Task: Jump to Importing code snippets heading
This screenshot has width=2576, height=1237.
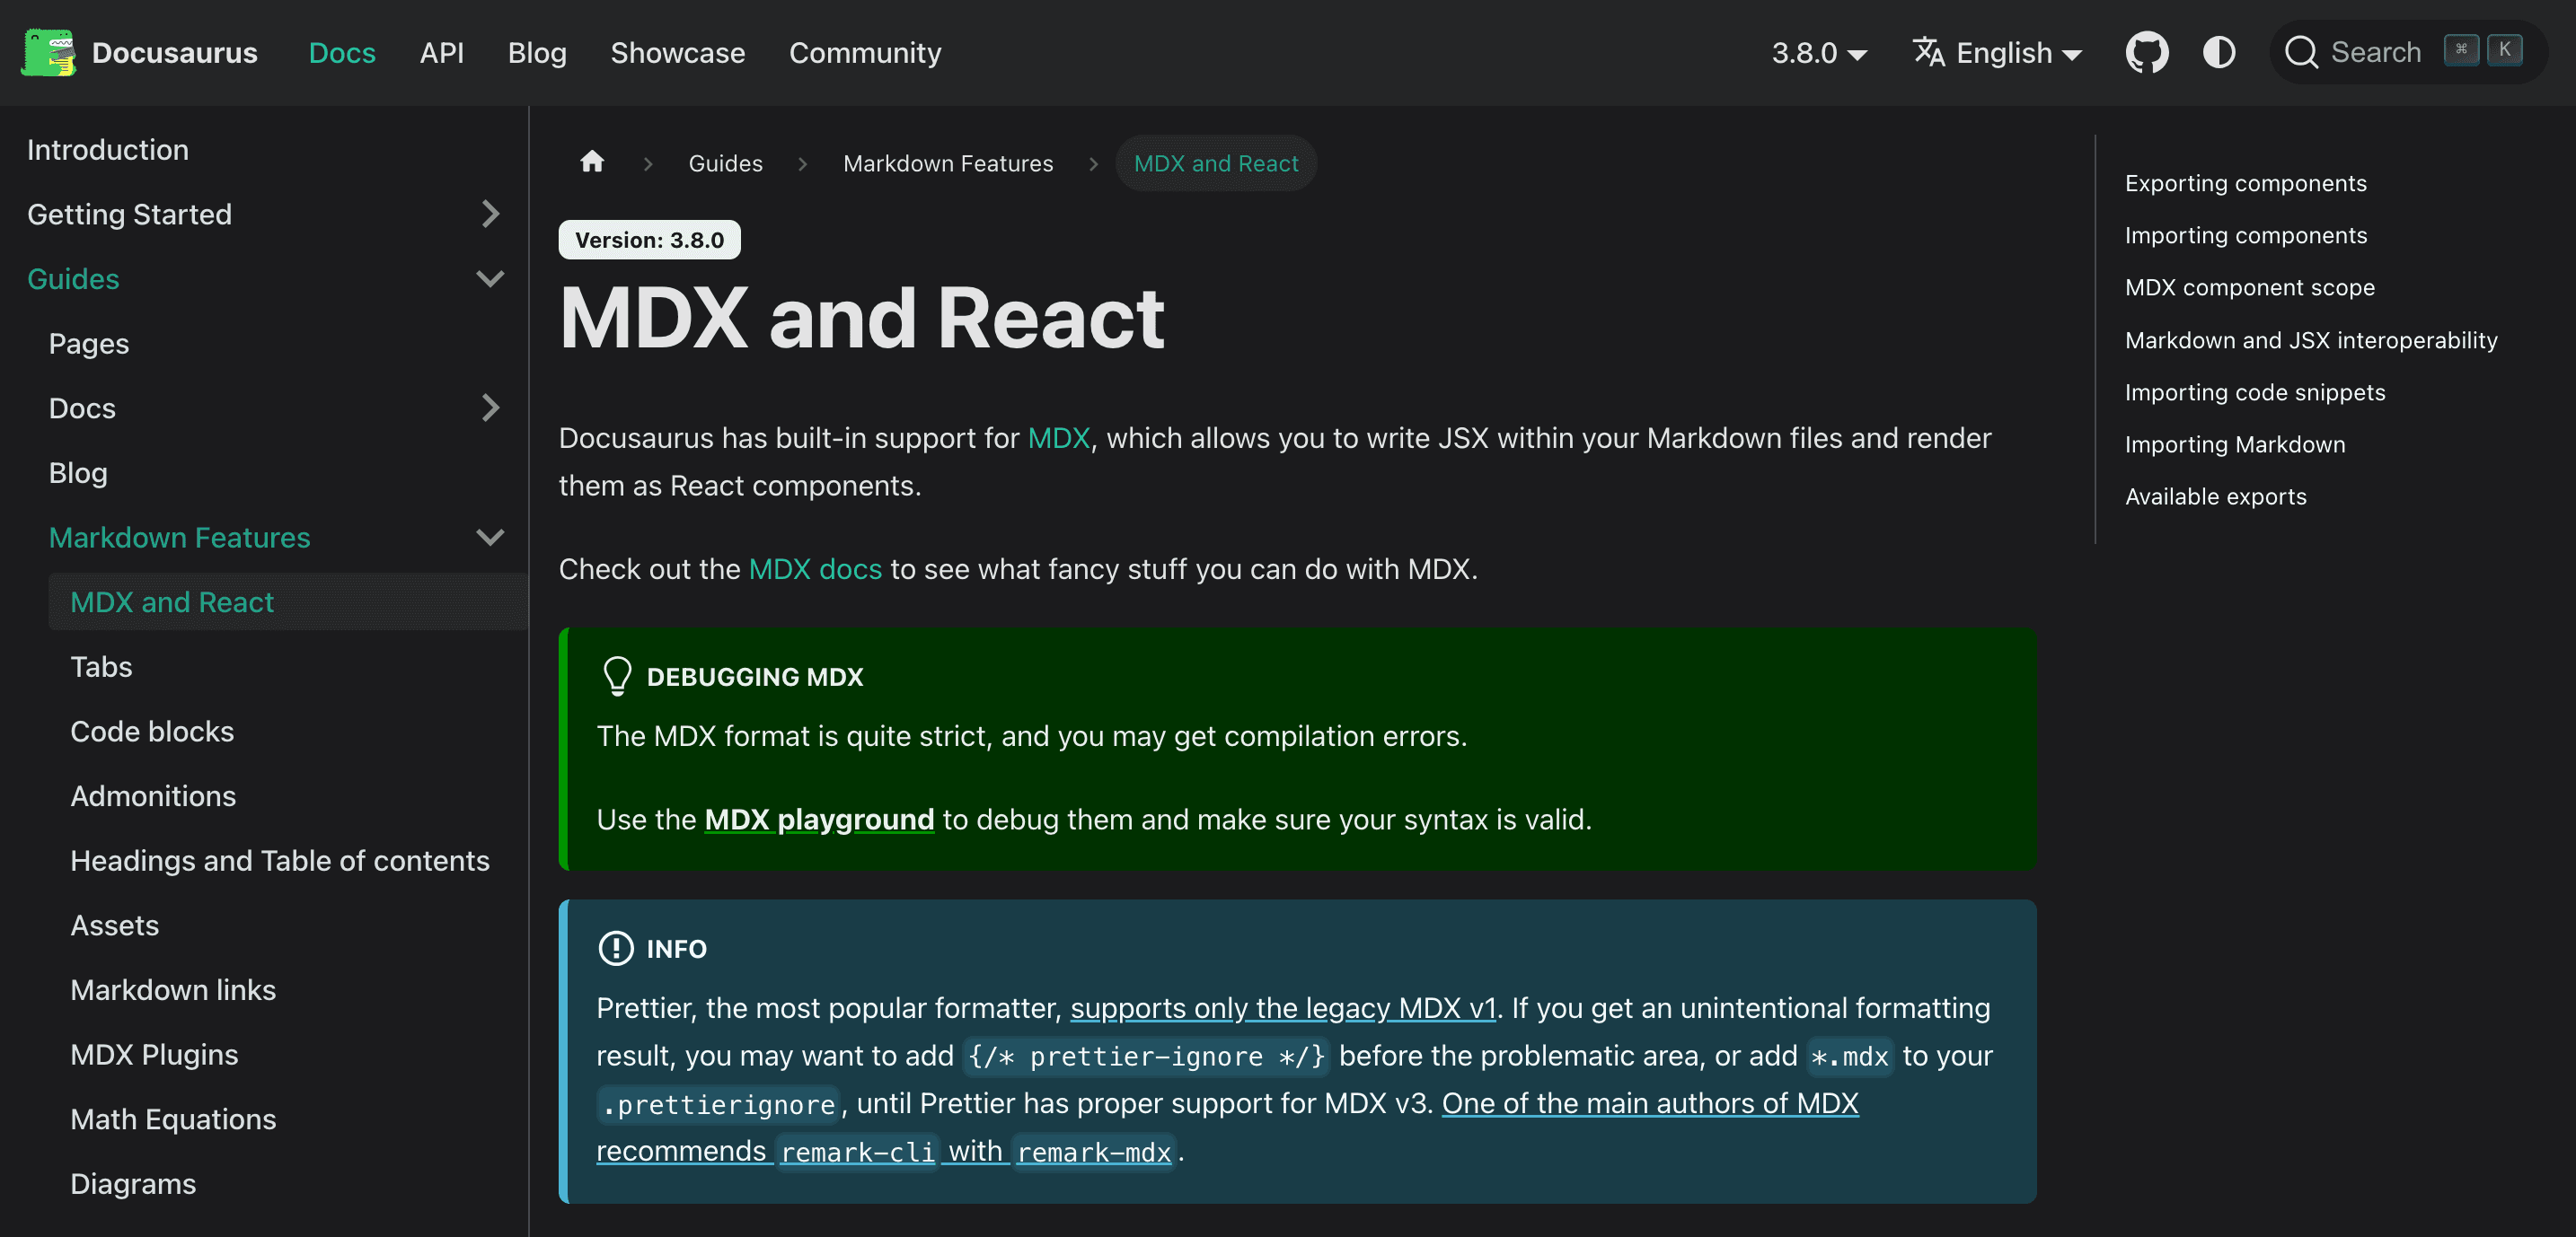Action: tap(2254, 391)
